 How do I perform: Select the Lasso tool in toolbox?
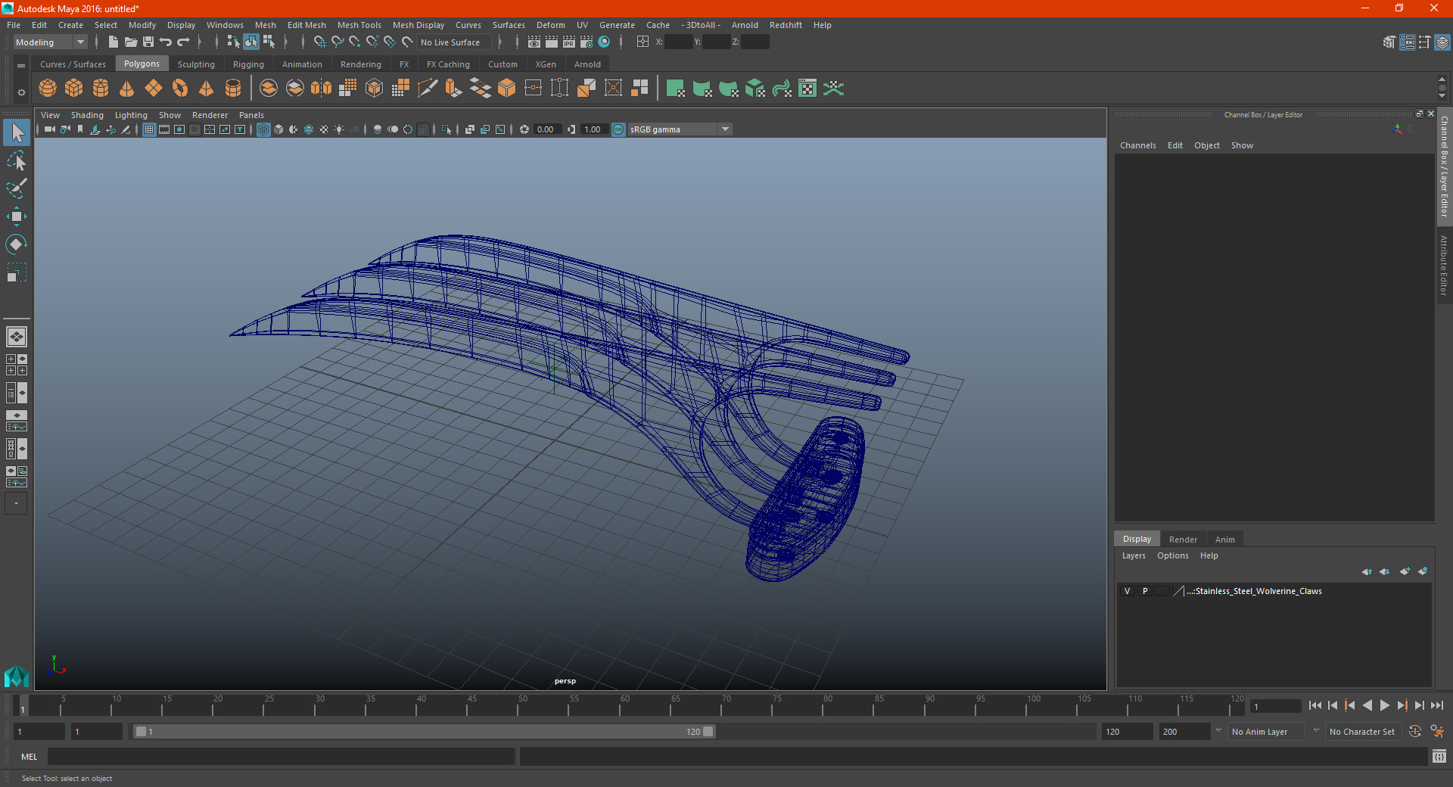click(16, 161)
